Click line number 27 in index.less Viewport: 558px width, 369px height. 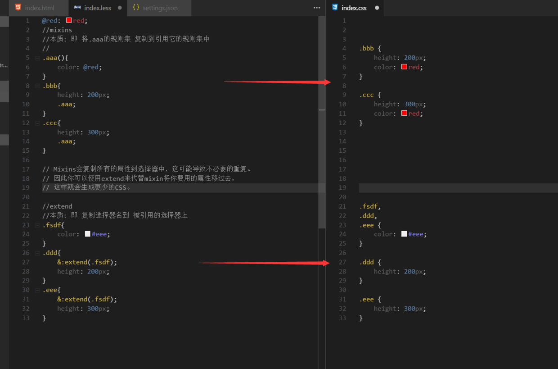(26, 262)
